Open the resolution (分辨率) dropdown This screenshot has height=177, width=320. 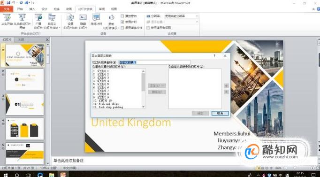(182, 16)
